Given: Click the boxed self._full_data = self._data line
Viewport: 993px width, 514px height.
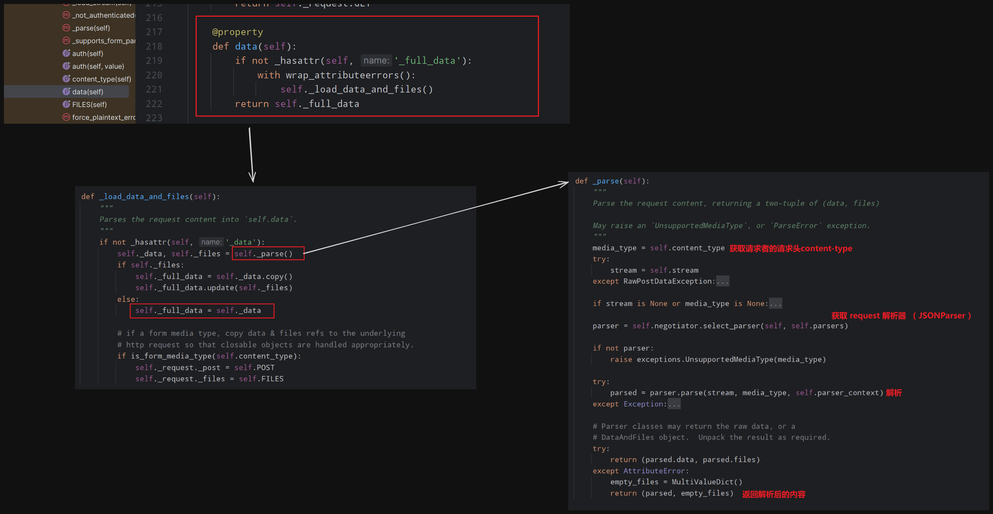Looking at the screenshot, I should point(198,311).
